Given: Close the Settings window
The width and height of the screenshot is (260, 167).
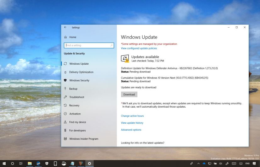Looking at the screenshot, I should coord(245,27).
